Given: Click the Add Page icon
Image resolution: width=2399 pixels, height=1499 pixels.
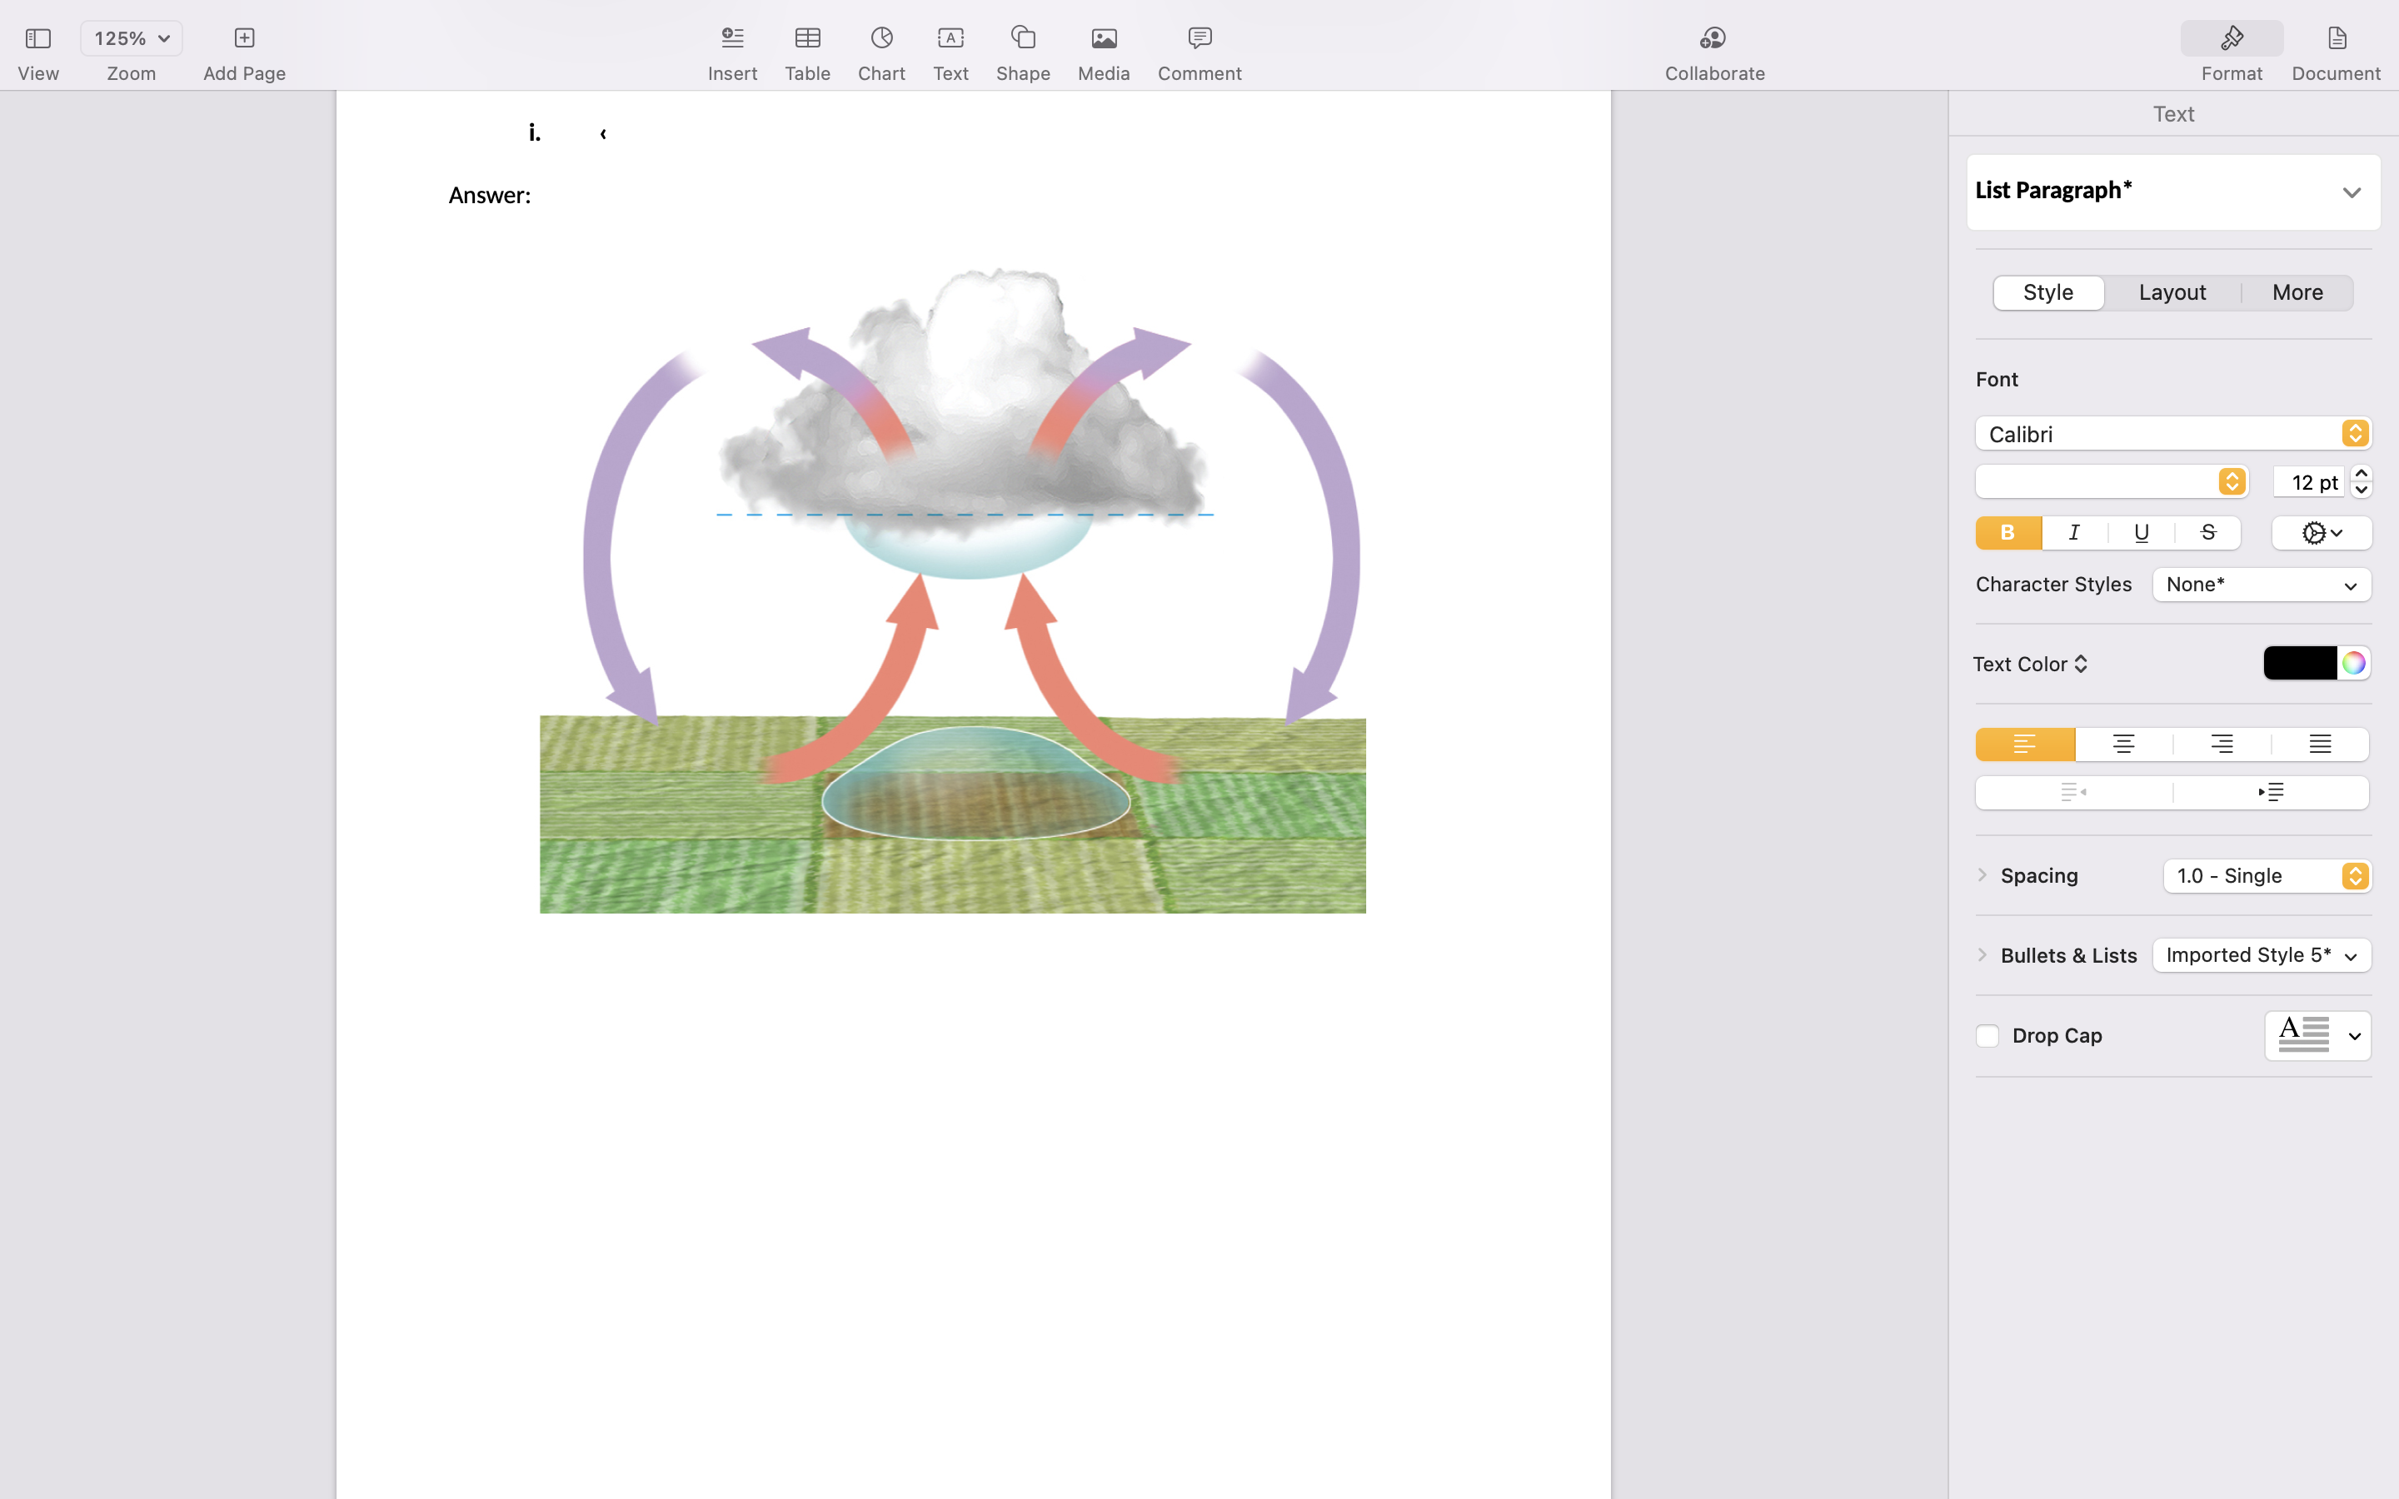Looking at the screenshot, I should click(x=244, y=38).
